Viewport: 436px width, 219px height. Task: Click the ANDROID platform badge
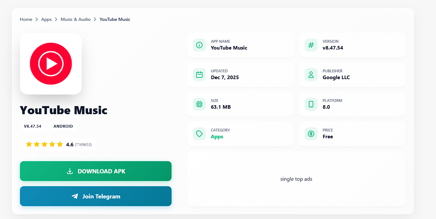[x=63, y=126]
